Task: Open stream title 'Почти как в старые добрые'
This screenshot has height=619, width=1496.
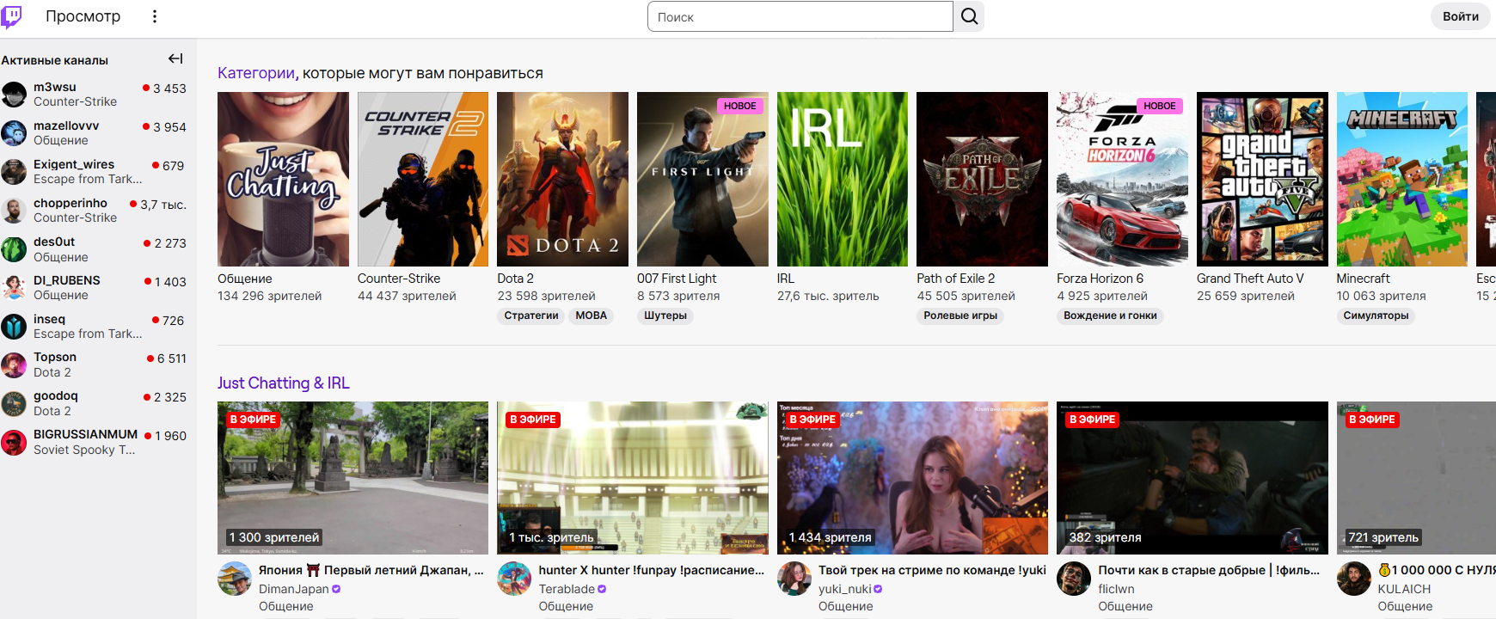Action: (x=1209, y=570)
